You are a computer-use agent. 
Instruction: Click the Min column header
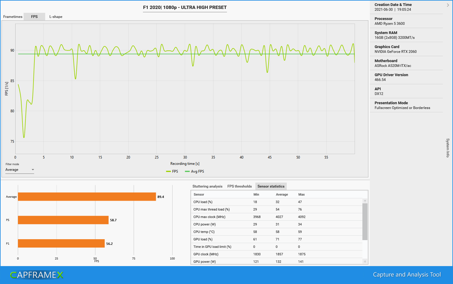click(256, 194)
